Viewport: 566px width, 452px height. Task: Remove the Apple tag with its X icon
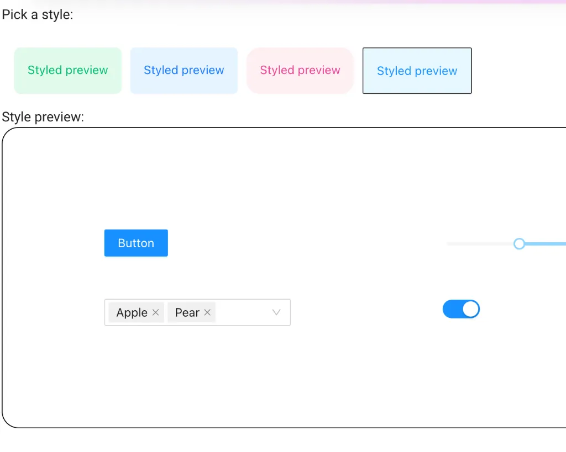pos(155,312)
